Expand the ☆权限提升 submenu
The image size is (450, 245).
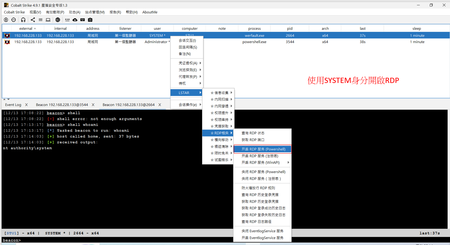point(218,113)
